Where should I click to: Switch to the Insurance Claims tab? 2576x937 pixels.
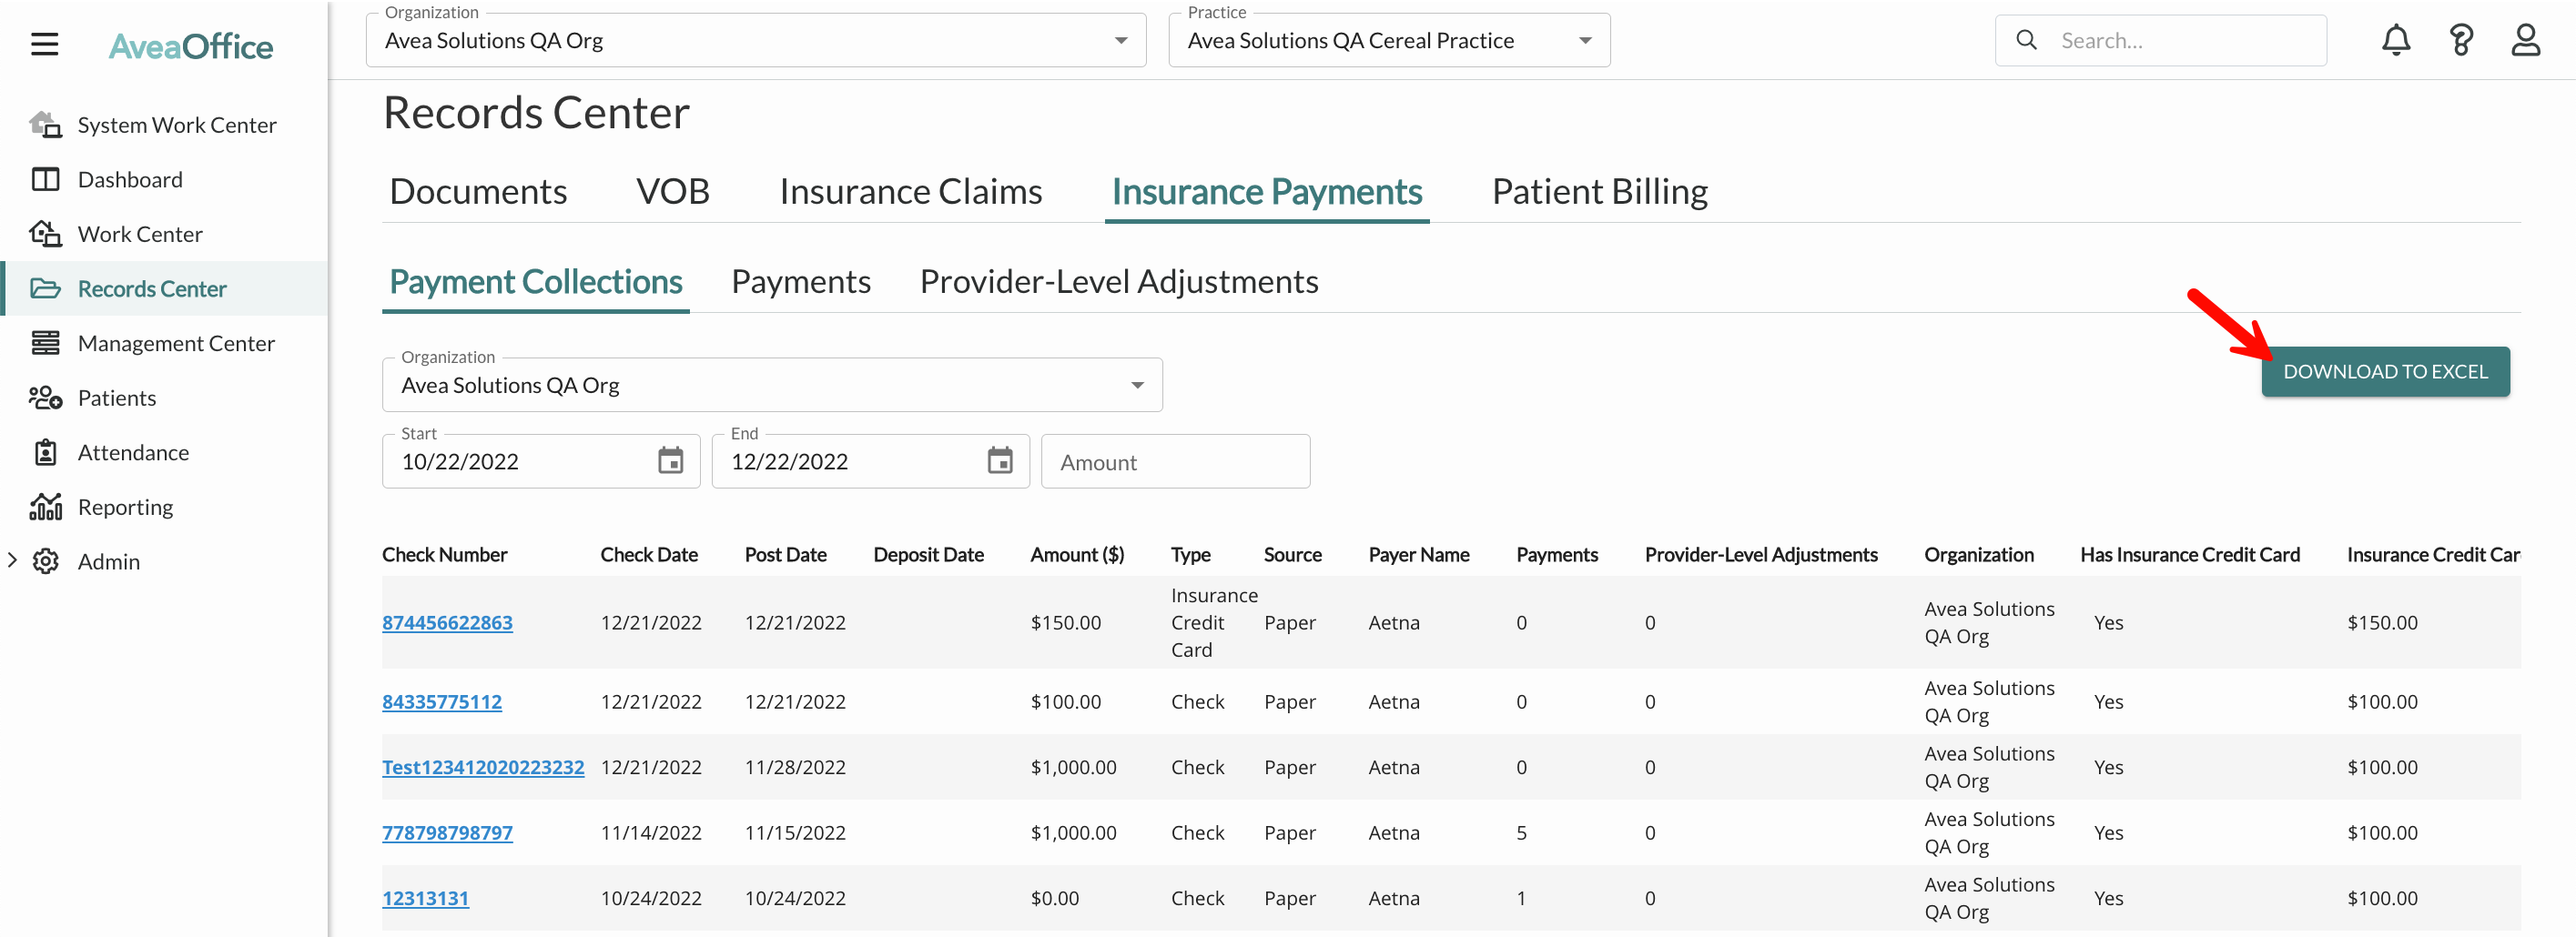(x=910, y=191)
